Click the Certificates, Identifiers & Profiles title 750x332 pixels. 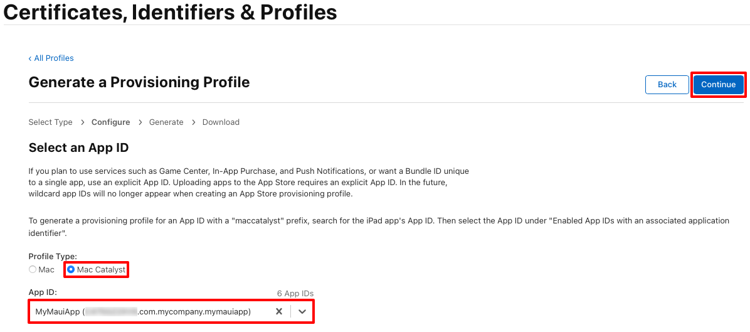171,12
